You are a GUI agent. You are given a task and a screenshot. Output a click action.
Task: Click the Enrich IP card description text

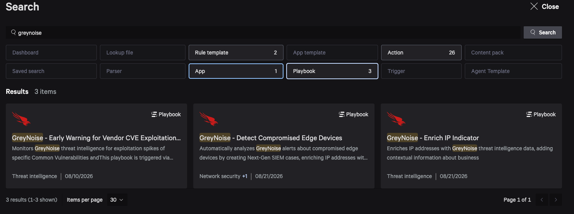click(470, 153)
